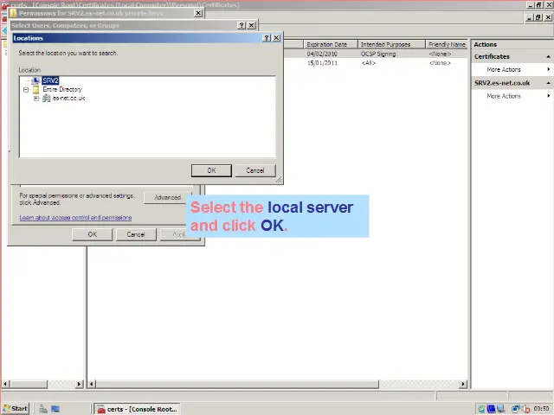
Task: Open the Advanced permissions settings
Action: [167, 197]
